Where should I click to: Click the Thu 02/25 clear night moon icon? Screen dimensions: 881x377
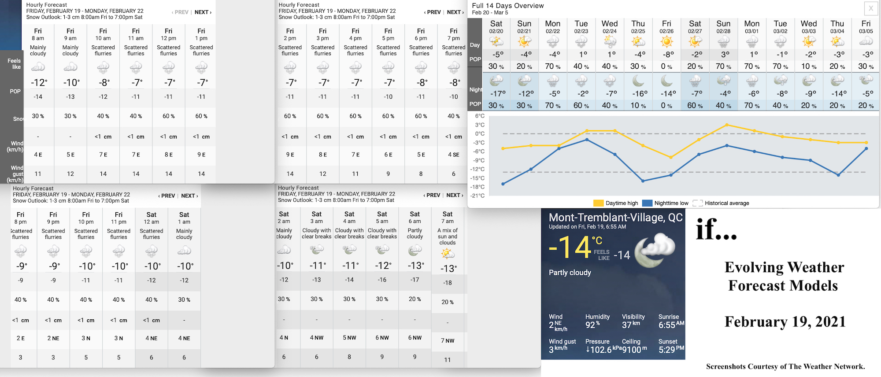click(x=638, y=81)
